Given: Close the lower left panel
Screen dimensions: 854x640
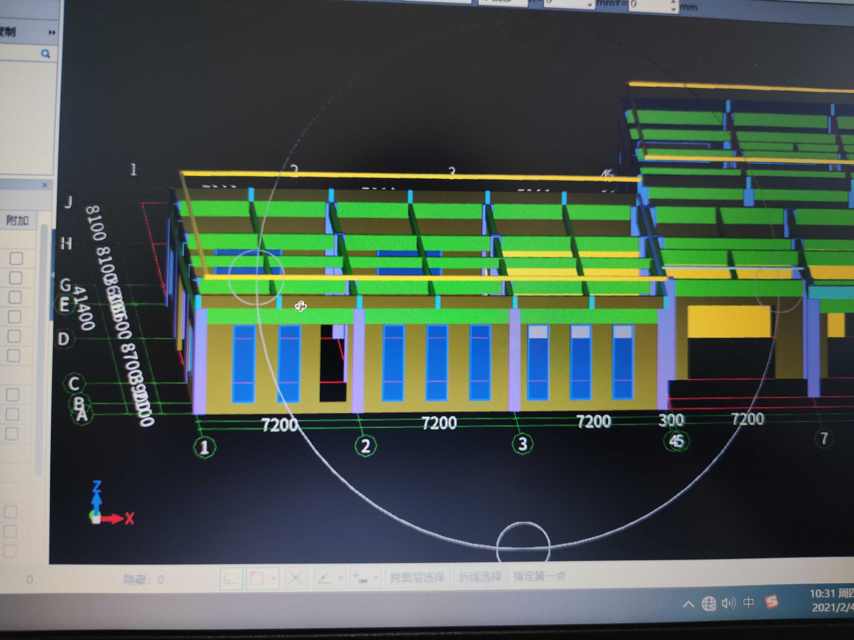Looking at the screenshot, I should [x=45, y=185].
